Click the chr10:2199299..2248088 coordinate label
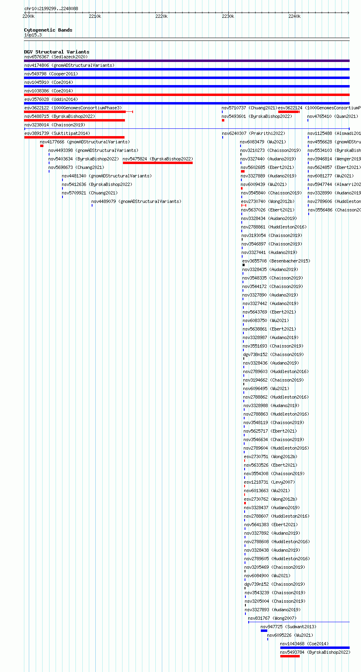 tap(51, 9)
